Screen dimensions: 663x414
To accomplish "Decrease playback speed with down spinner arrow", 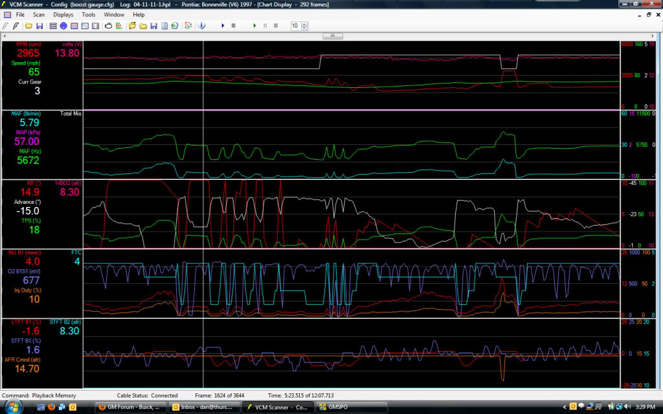I will pyautogui.click(x=304, y=28).
